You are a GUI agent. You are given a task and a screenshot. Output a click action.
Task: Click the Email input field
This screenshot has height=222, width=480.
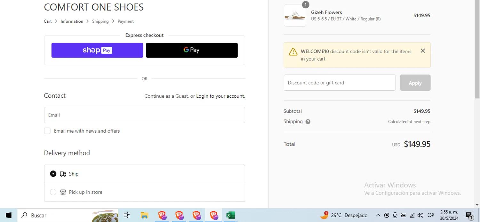pos(144,115)
